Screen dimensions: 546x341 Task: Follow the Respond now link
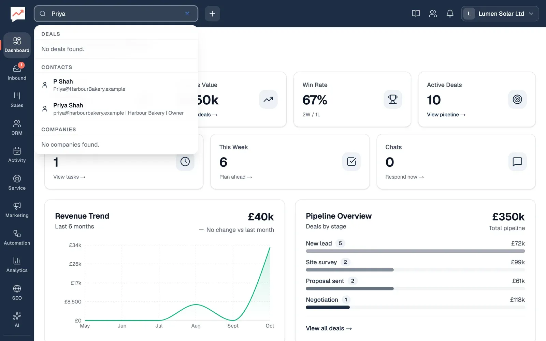pos(404,177)
